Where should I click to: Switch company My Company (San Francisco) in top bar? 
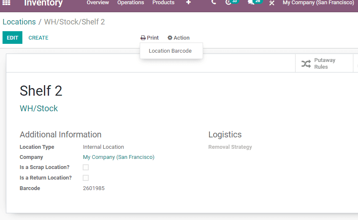point(318,3)
